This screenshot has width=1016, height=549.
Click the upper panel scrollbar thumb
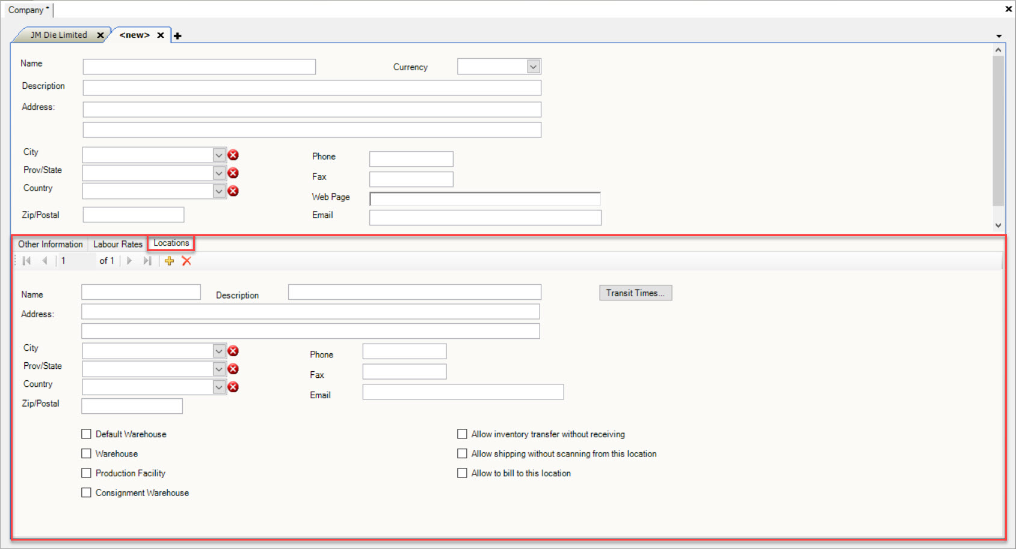(999, 131)
